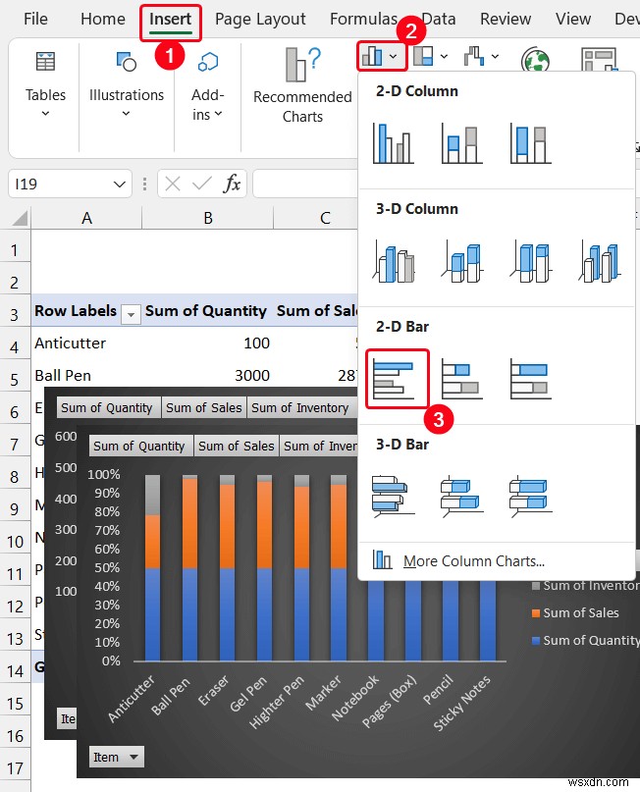Choose the 3-D Stacked Bar chart icon

[461, 496]
